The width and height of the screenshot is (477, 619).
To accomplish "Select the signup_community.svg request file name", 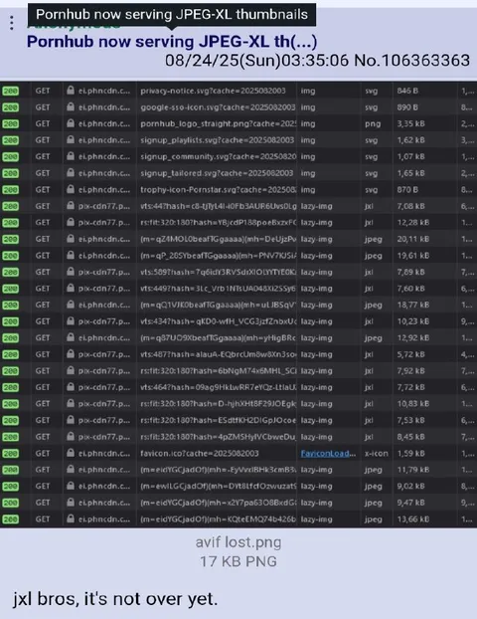I will [x=219, y=156].
